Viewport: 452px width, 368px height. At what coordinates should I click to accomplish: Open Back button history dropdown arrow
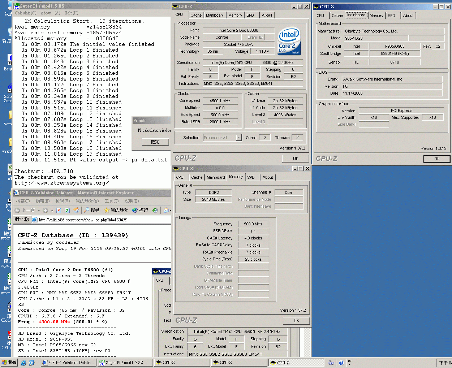click(39, 211)
